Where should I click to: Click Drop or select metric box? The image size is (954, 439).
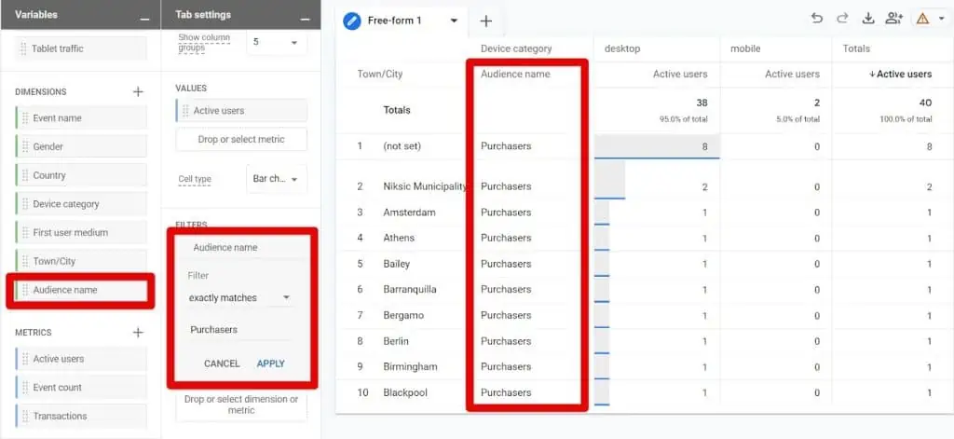[240, 139]
